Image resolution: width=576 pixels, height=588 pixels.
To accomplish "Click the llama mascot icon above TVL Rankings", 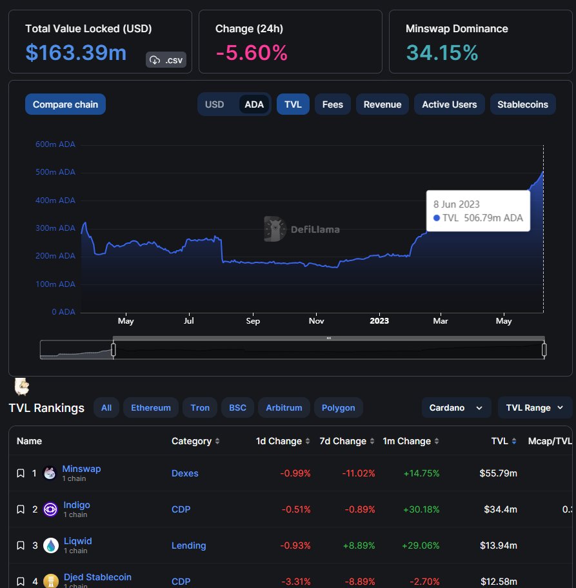I will tap(22, 387).
